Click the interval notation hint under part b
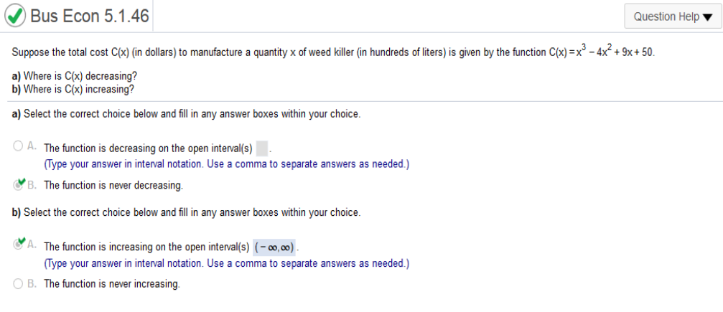 click(226, 264)
